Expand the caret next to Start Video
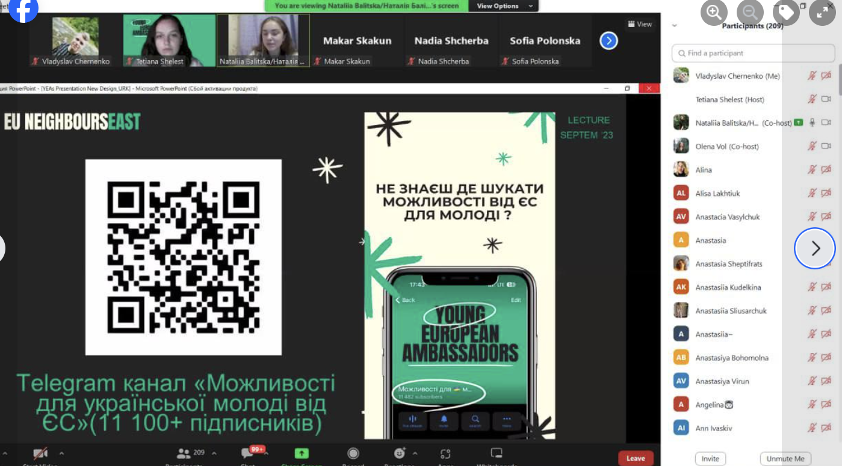 (61, 453)
